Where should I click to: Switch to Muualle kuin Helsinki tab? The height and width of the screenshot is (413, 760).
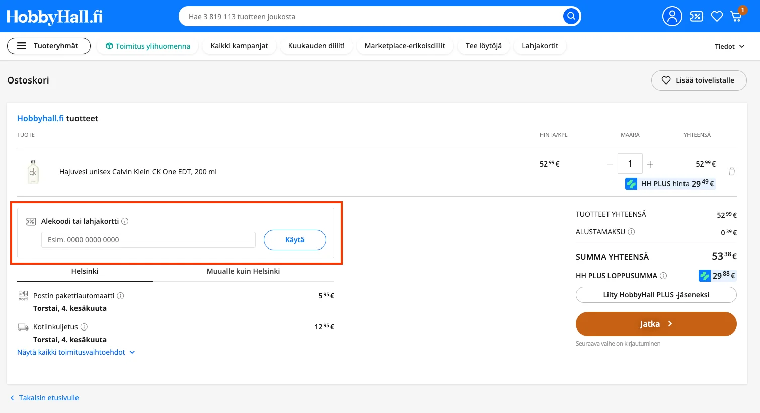tap(243, 271)
